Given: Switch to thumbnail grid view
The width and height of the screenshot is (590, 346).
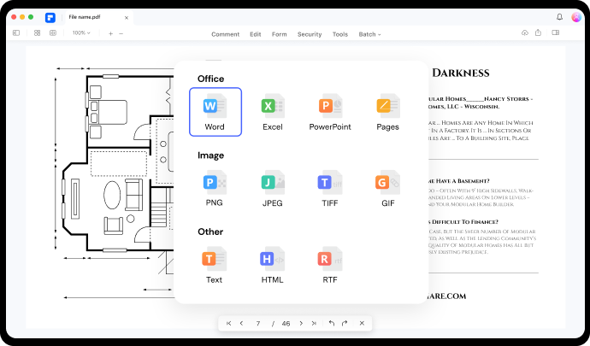Looking at the screenshot, I should click(38, 33).
